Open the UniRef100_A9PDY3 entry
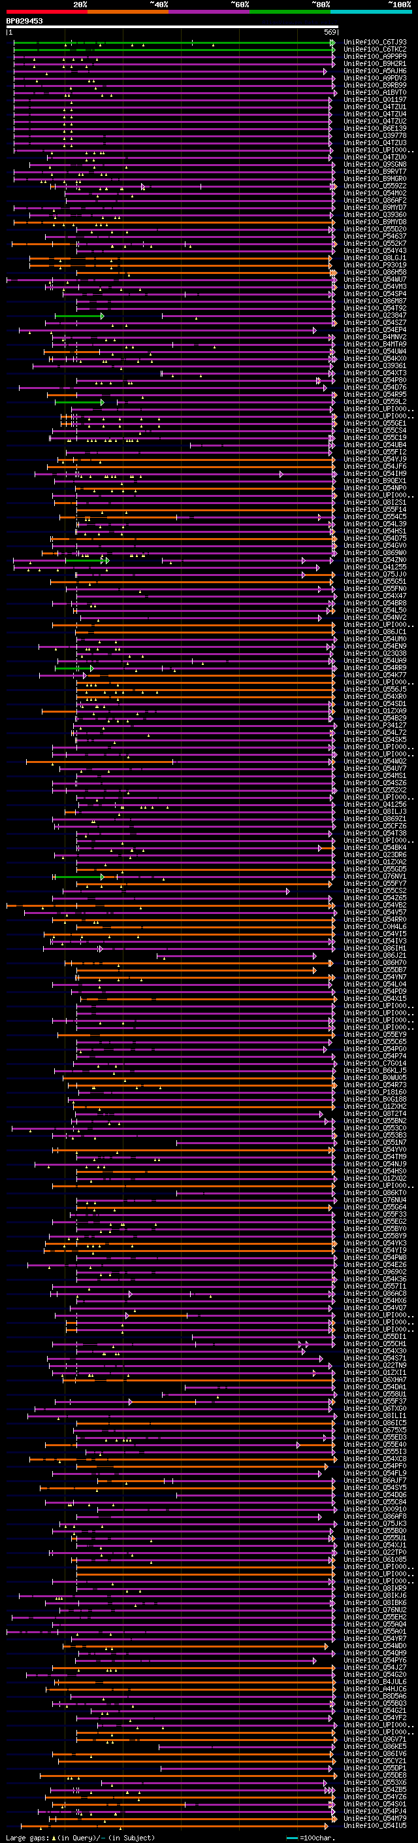The width and height of the screenshot is (418, 1843). tap(375, 78)
